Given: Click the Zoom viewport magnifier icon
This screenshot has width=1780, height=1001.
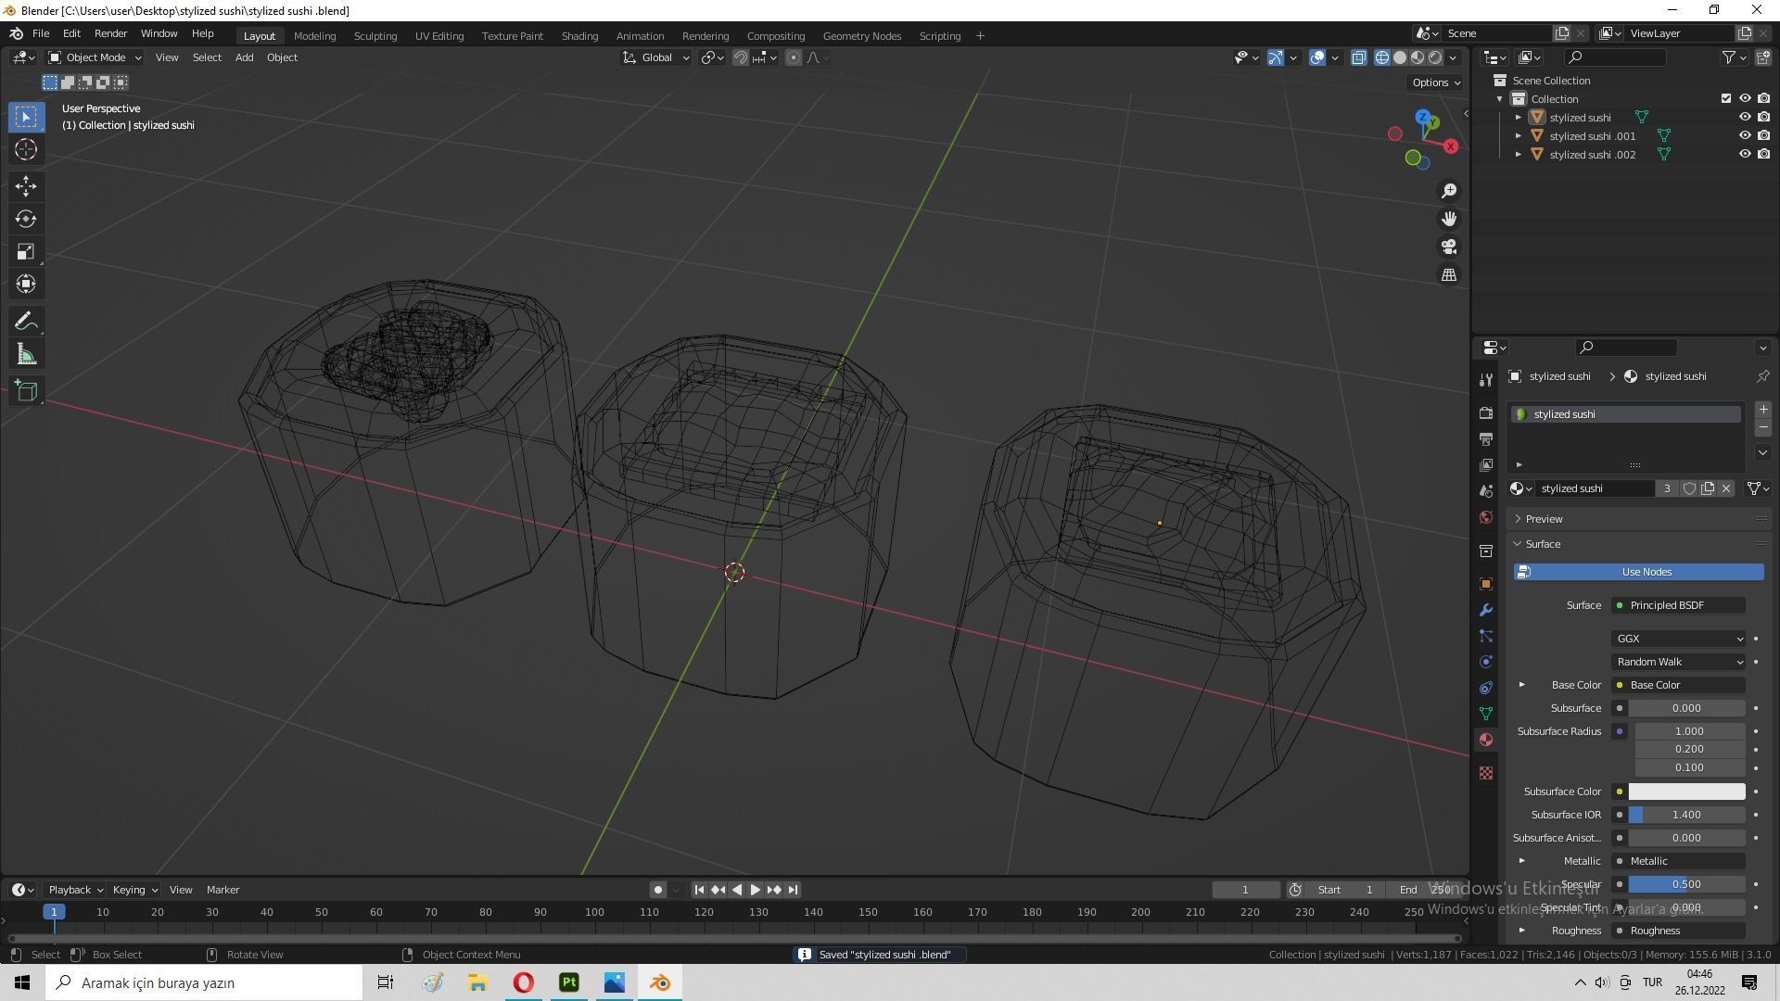Looking at the screenshot, I should tap(1448, 191).
